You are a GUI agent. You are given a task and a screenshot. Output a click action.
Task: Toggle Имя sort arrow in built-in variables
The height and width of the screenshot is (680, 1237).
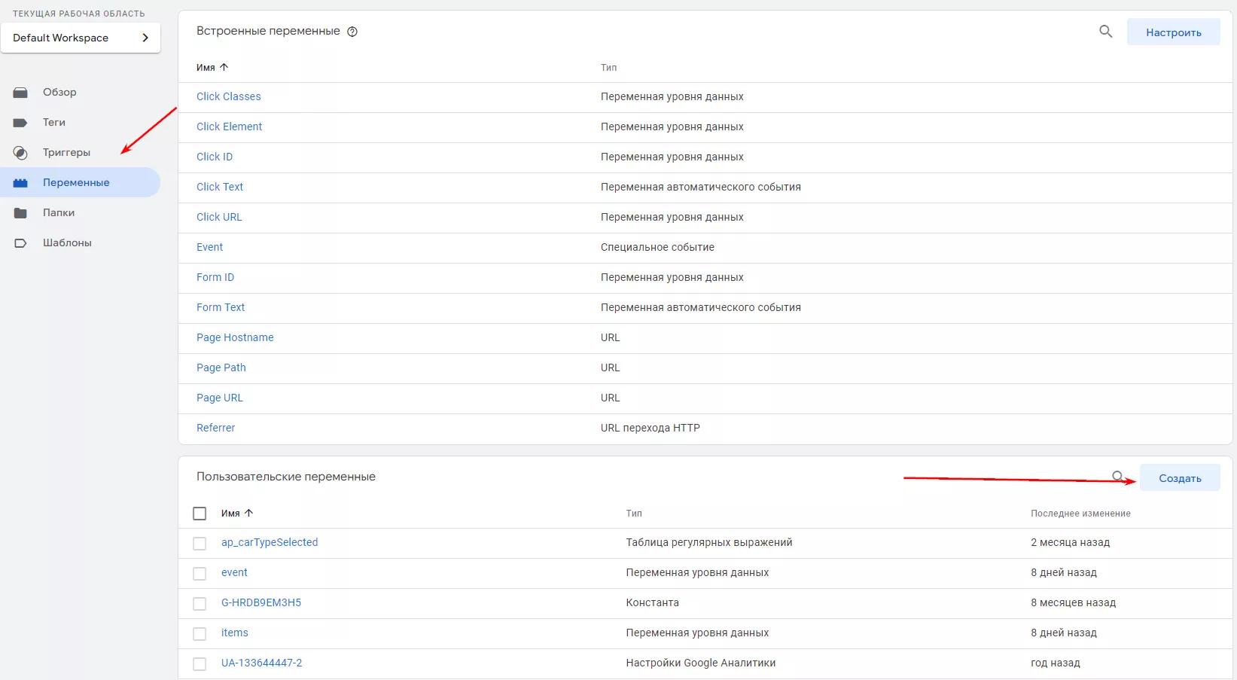224,67
